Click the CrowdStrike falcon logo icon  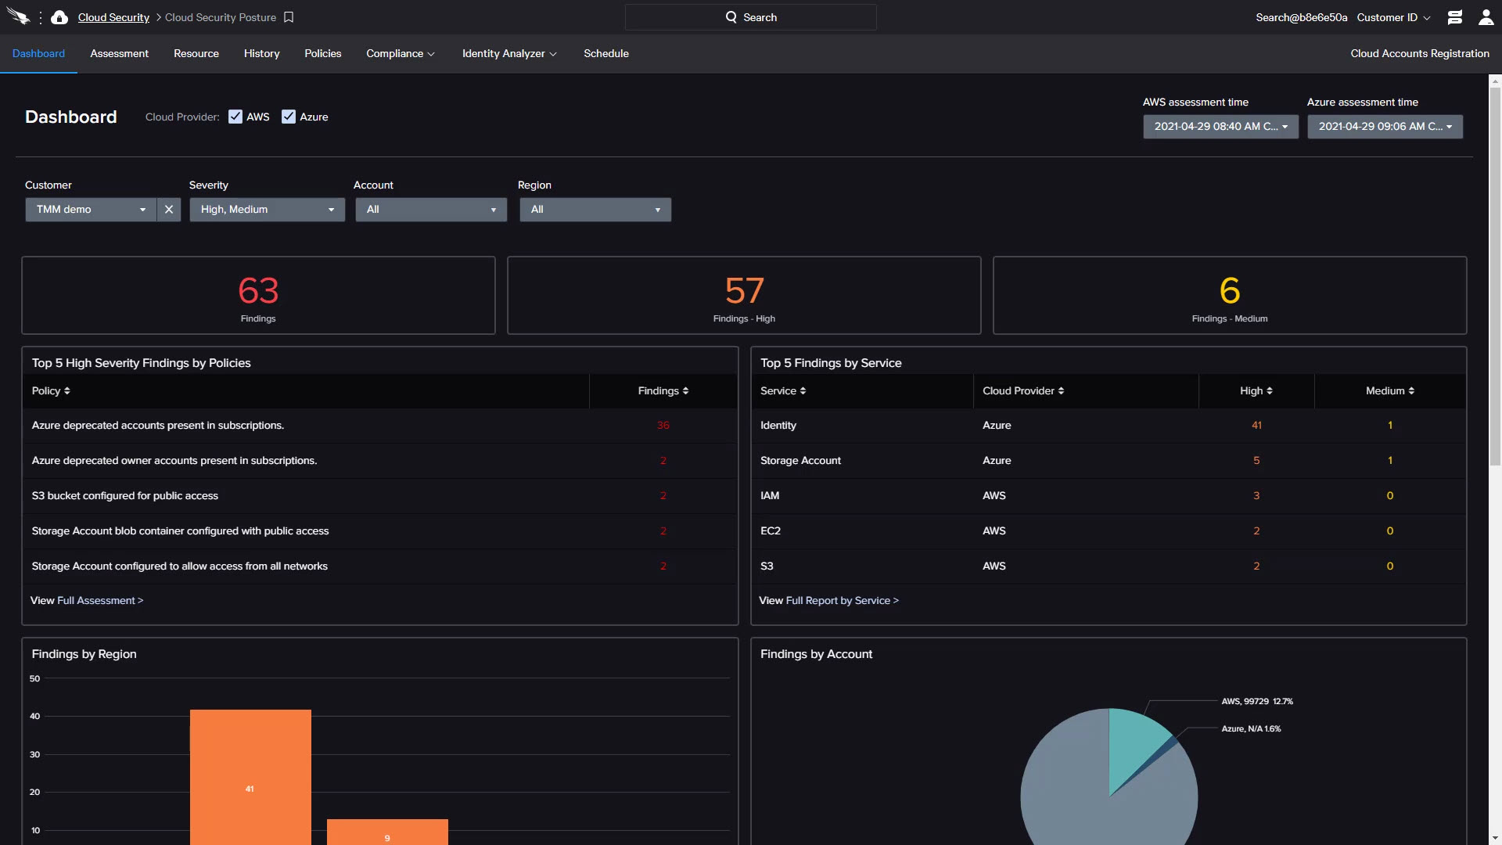pyautogui.click(x=17, y=16)
